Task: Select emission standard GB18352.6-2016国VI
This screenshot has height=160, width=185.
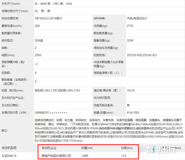Action: click(48, 19)
